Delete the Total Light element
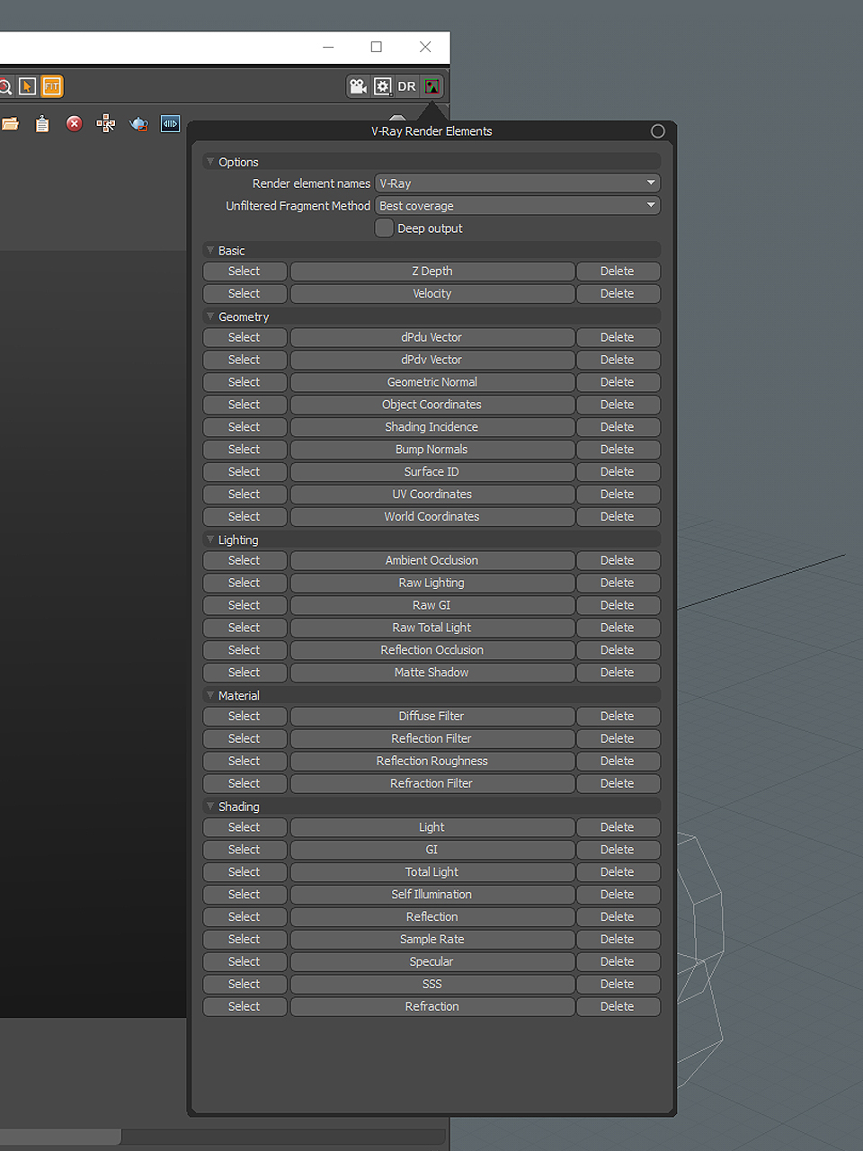The width and height of the screenshot is (863, 1151). pos(618,872)
